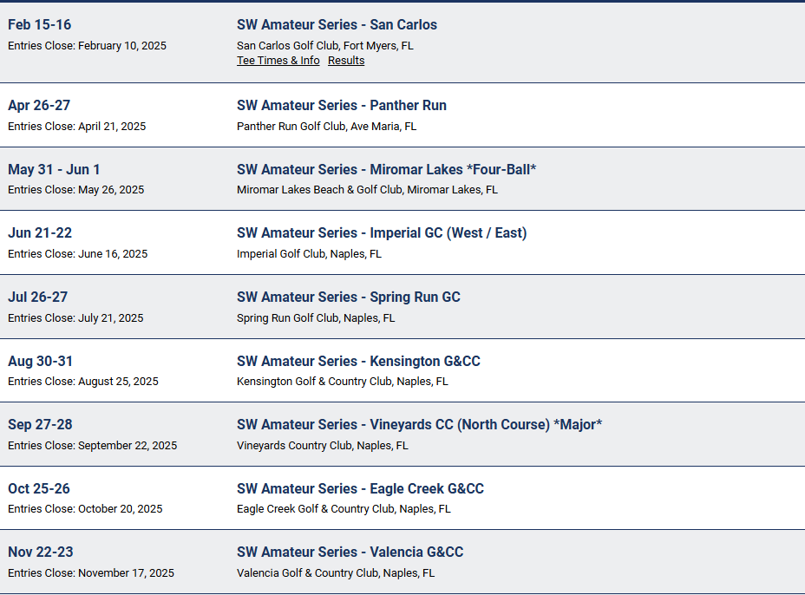Open Tee Times & Info for San Carlos event

point(278,60)
